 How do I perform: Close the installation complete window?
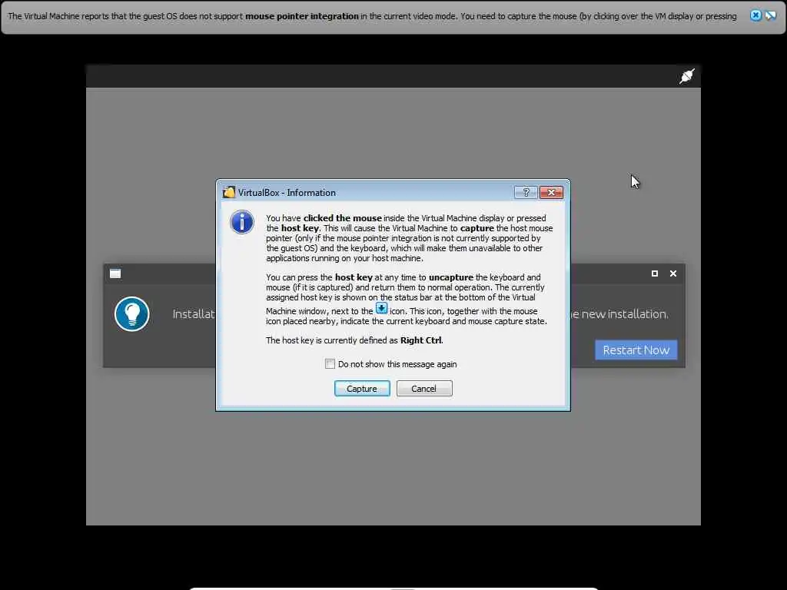(x=673, y=273)
